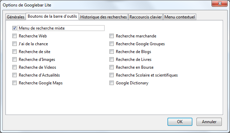Confirm with the OK button
This screenshot has height=133, width=230.
tap(180, 122)
